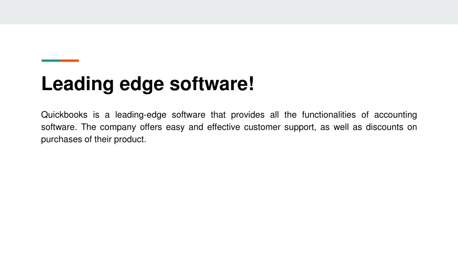This screenshot has width=458, height=257.
Task: Click the teal segment of accent line
Action: (51, 61)
